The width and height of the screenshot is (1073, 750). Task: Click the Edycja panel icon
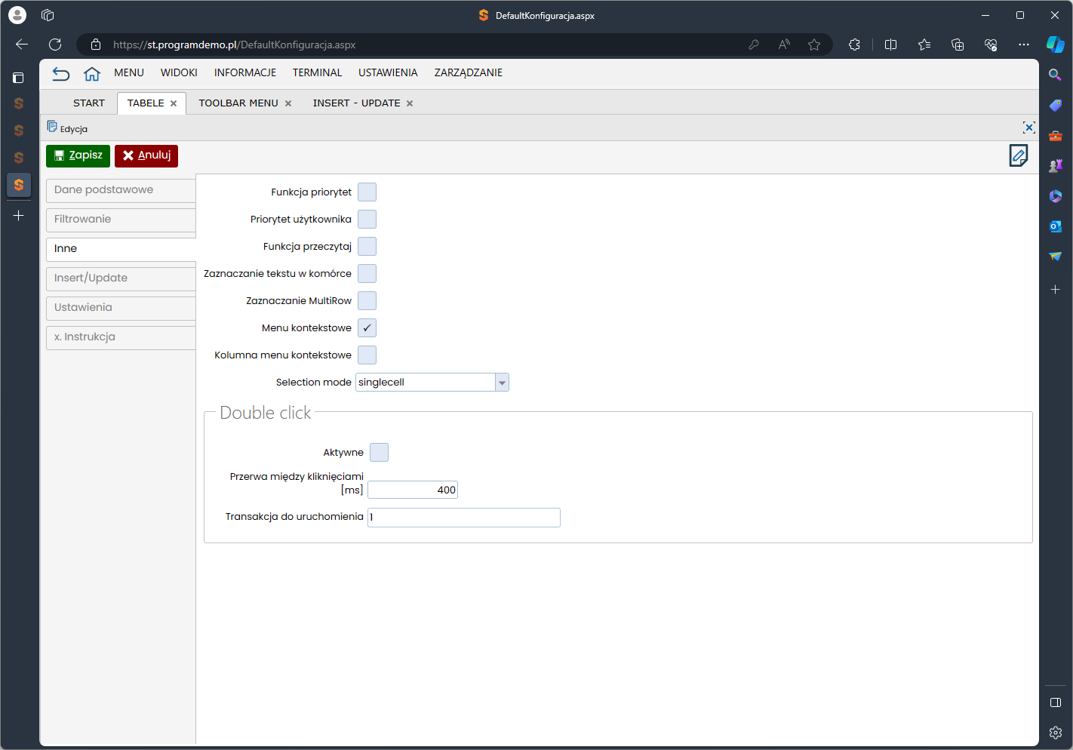(x=52, y=126)
